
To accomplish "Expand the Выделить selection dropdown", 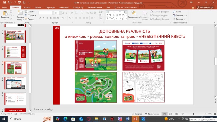I will (179, 19).
